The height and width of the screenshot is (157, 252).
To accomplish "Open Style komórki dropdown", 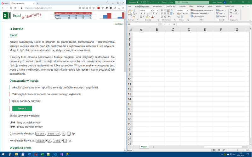I will click(x=197, y=16).
